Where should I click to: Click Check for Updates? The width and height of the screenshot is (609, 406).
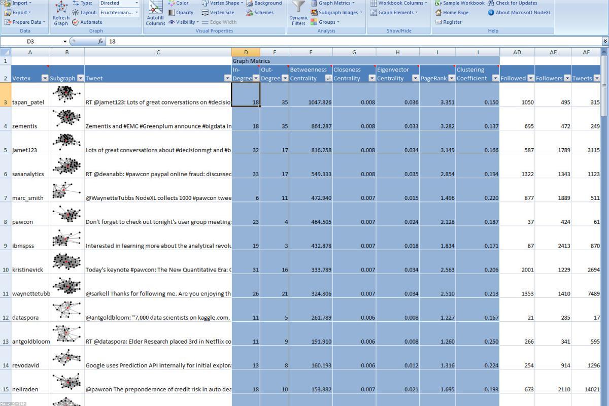point(516,3)
